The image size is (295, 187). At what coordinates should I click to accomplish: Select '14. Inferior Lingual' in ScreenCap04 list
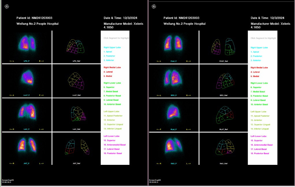coord(259,129)
